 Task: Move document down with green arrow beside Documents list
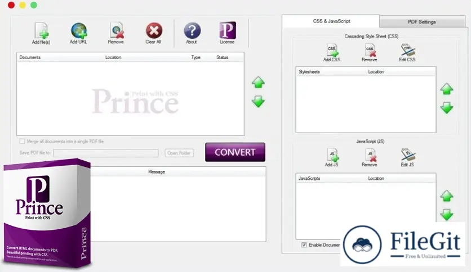coord(258,102)
